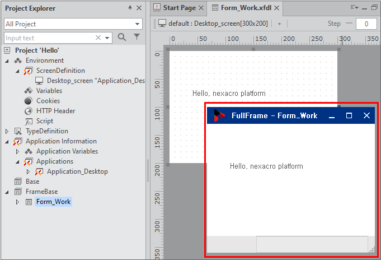
Task: Click the search magnifier icon
Action: [122, 37]
